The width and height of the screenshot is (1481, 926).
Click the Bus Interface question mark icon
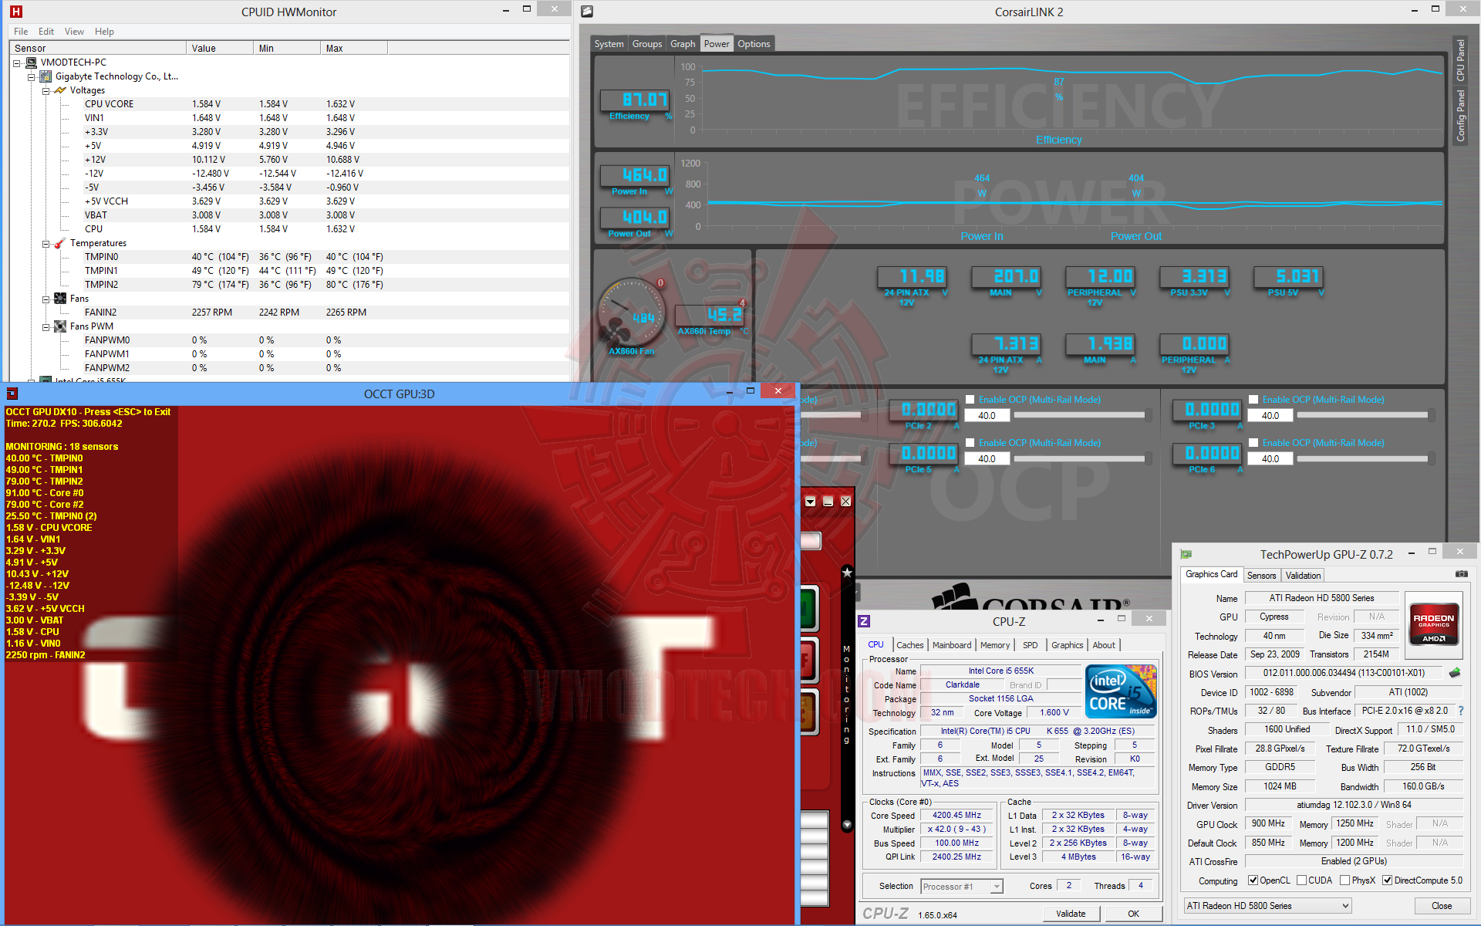(x=1460, y=711)
